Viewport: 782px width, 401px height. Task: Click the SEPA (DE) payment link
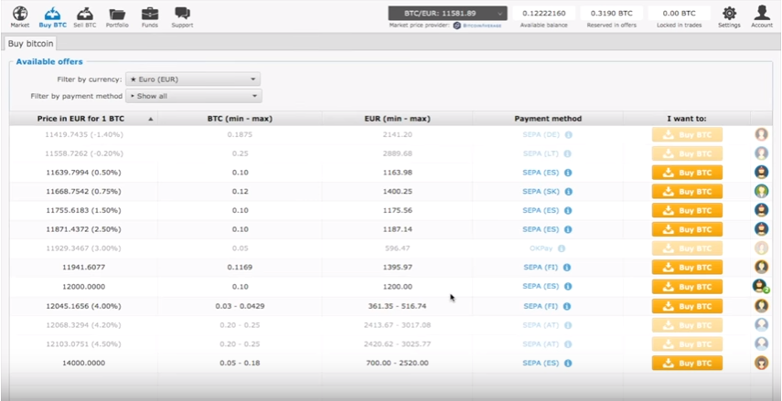pos(541,135)
